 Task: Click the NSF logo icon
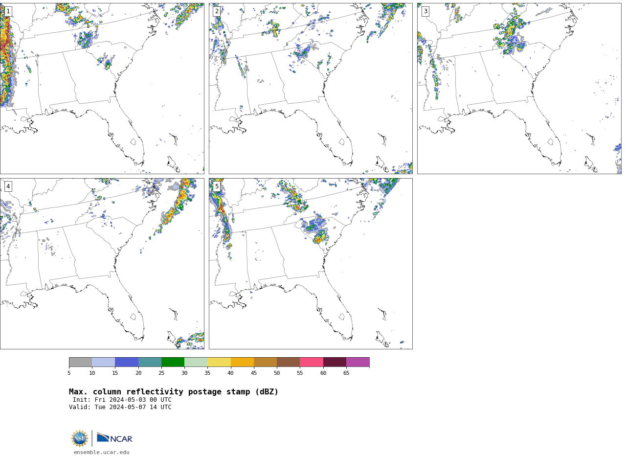pos(80,438)
